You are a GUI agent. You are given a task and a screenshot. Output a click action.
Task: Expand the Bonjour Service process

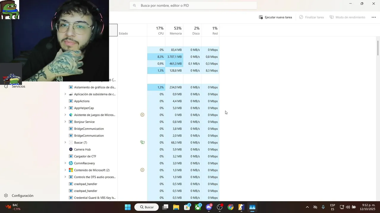click(65, 122)
